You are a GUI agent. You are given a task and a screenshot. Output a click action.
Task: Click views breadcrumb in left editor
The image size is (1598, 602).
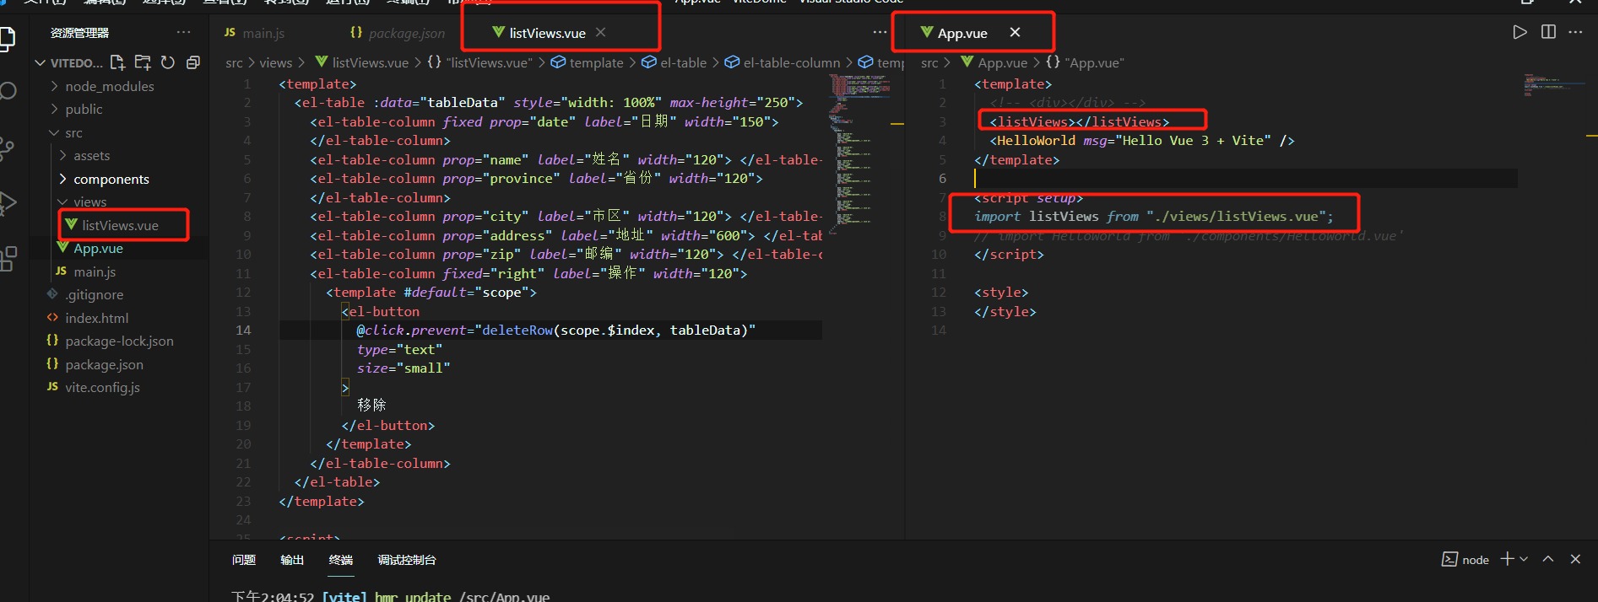[x=276, y=63]
